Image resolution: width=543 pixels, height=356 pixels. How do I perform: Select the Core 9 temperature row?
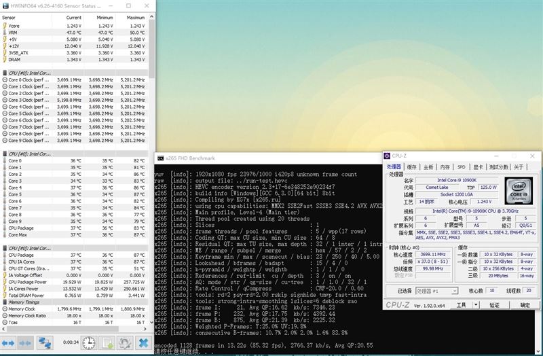(75, 221)
